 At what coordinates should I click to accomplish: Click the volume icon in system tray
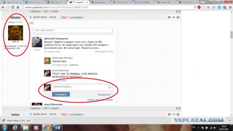215,128
